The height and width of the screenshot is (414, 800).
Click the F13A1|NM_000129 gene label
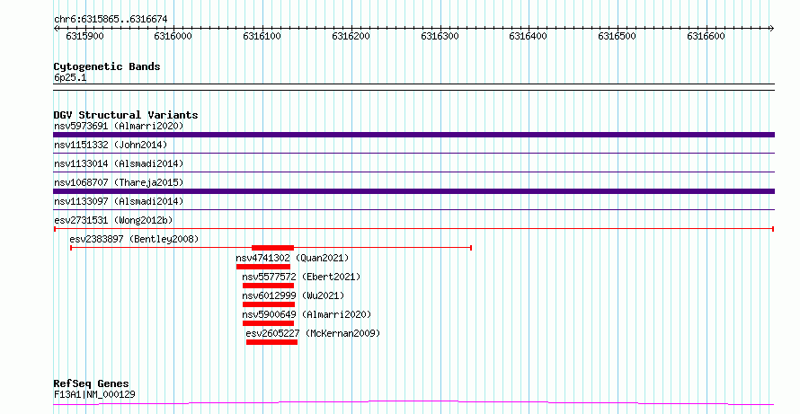click(x=94, y=394)
